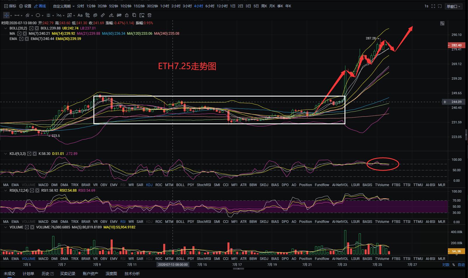Switch to the 深度图 depth chart tab
Screen dimensions: 468x278
pyautogui.click(x=111, y=274)
